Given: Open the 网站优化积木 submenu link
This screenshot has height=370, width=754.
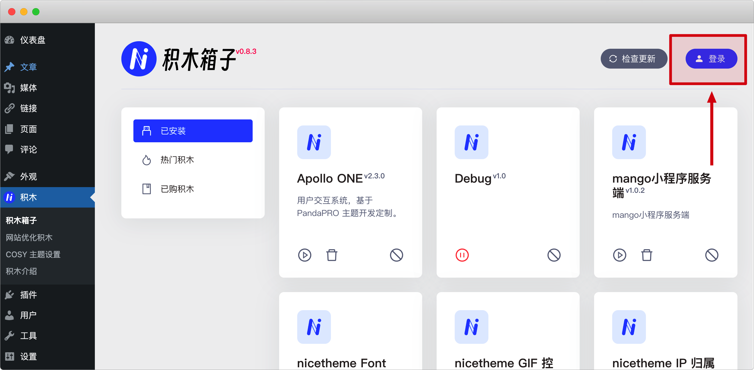Looking at the screenshot, I should click(x=29, y=237).
